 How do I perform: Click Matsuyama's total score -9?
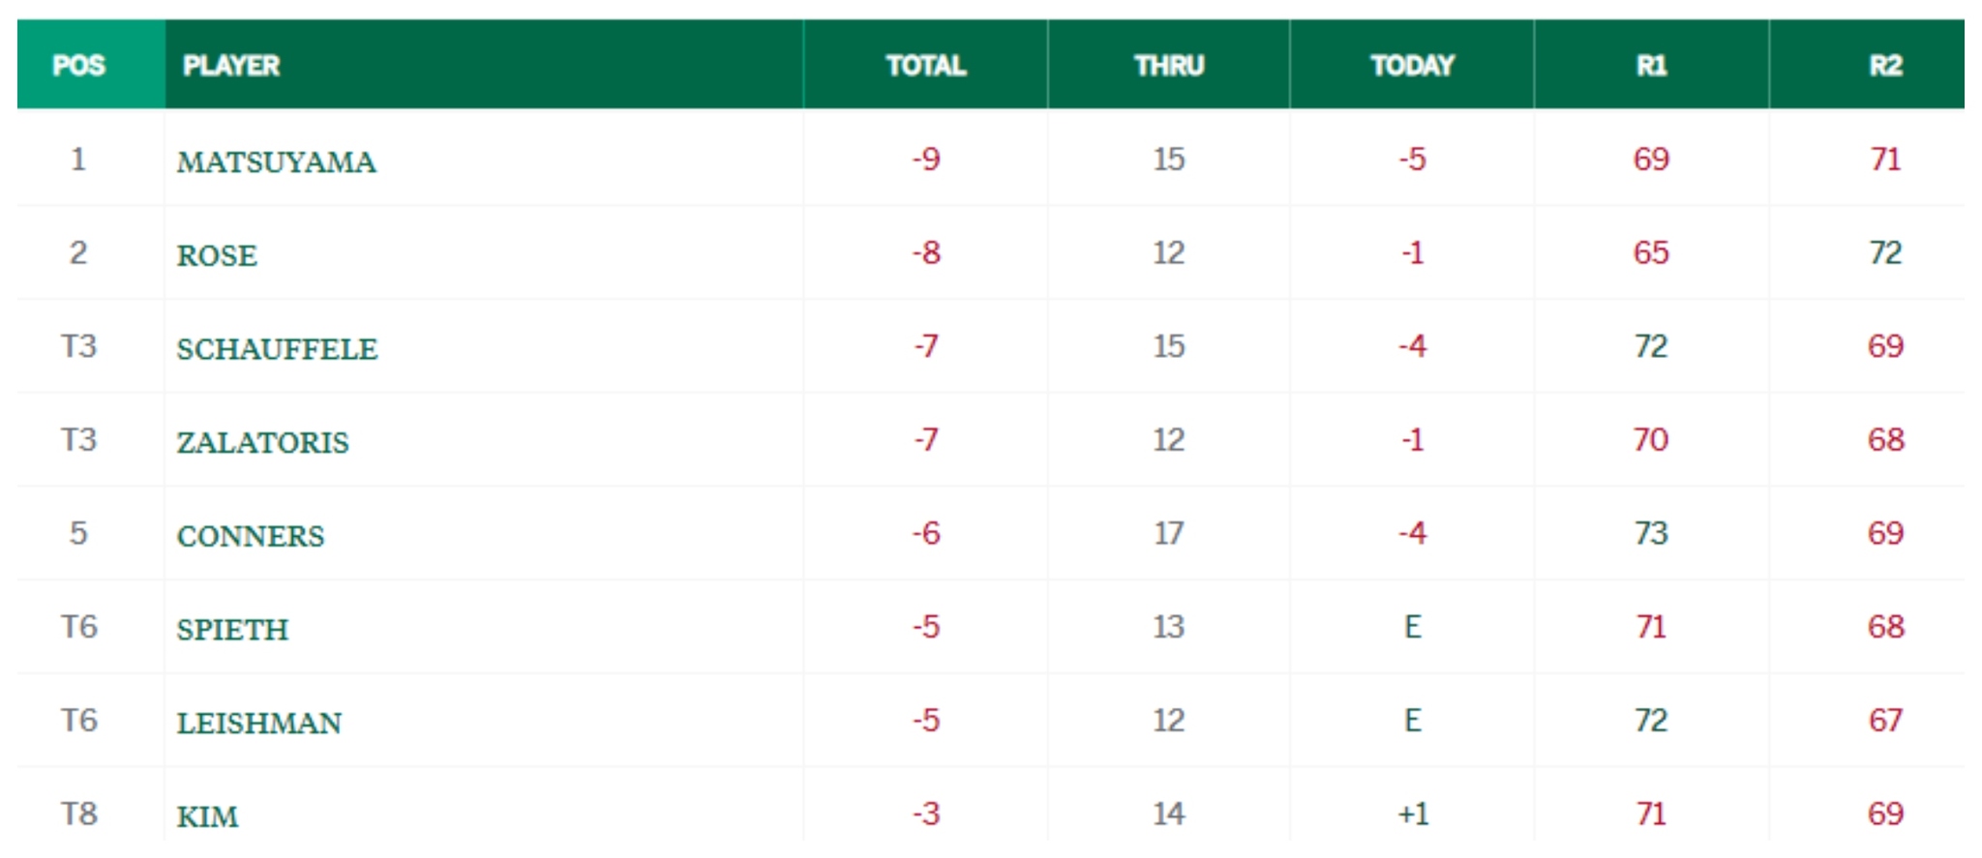[926, 159]
